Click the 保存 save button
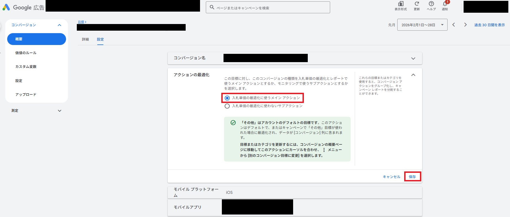510x217 pixels. tap(412, 177)
